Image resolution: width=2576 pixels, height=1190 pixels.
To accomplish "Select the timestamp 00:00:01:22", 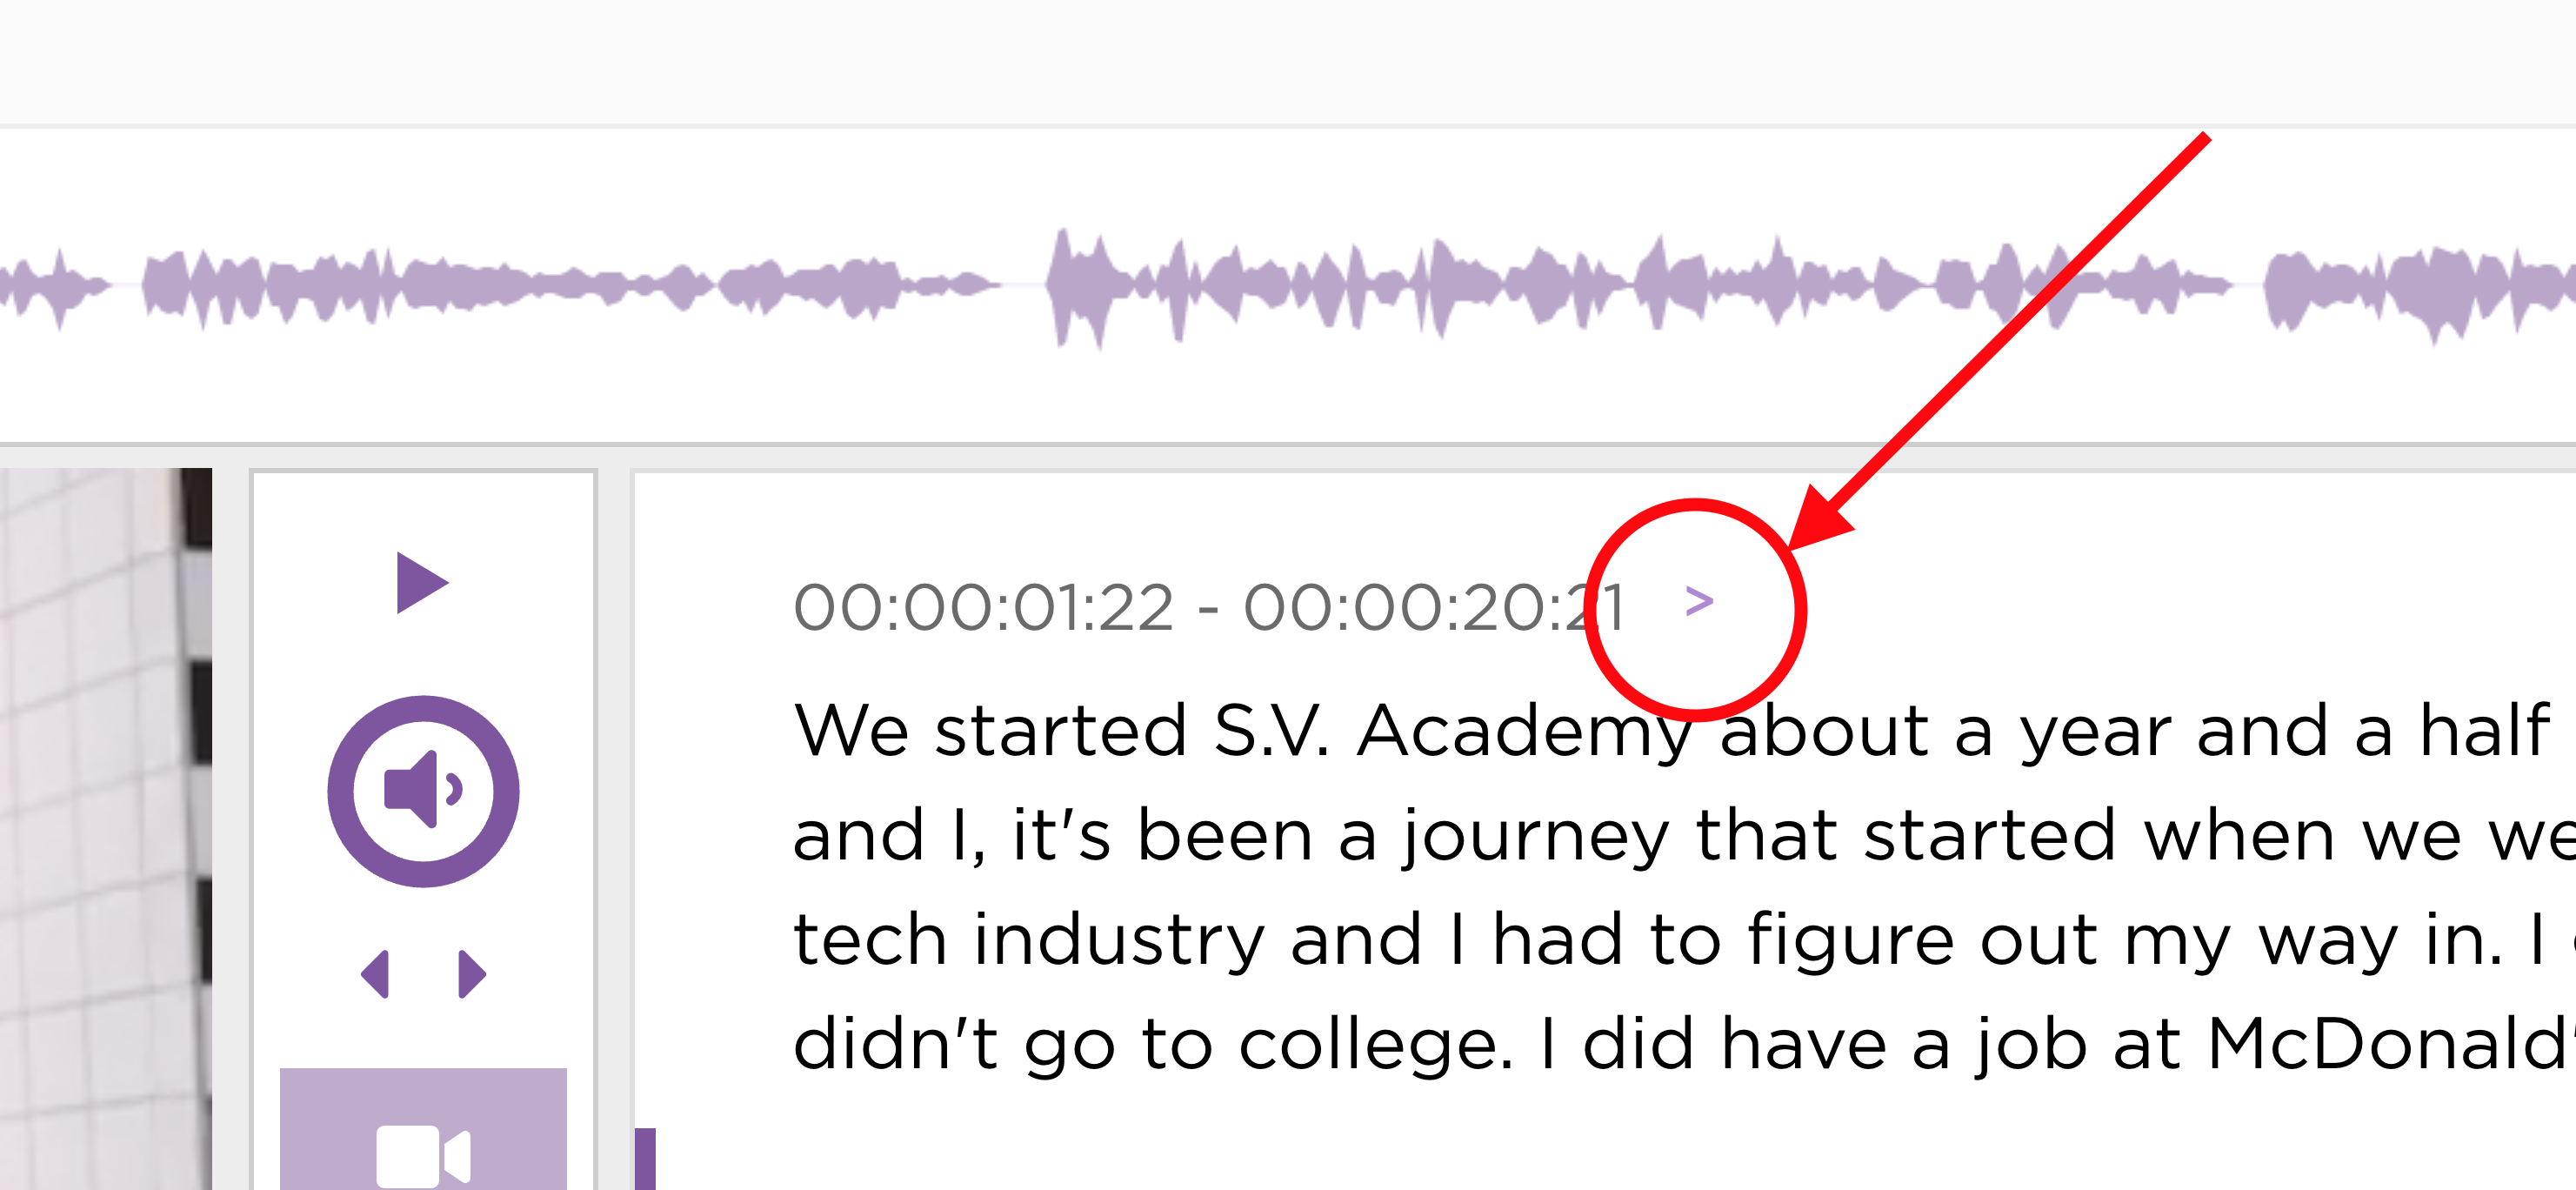I will (x=985, y=604).
